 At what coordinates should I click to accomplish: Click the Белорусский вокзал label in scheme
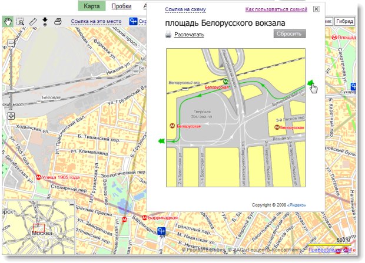pos(184,83)
